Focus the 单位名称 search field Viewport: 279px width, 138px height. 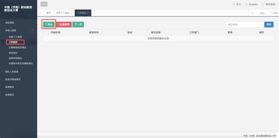[x=245, y=24]
